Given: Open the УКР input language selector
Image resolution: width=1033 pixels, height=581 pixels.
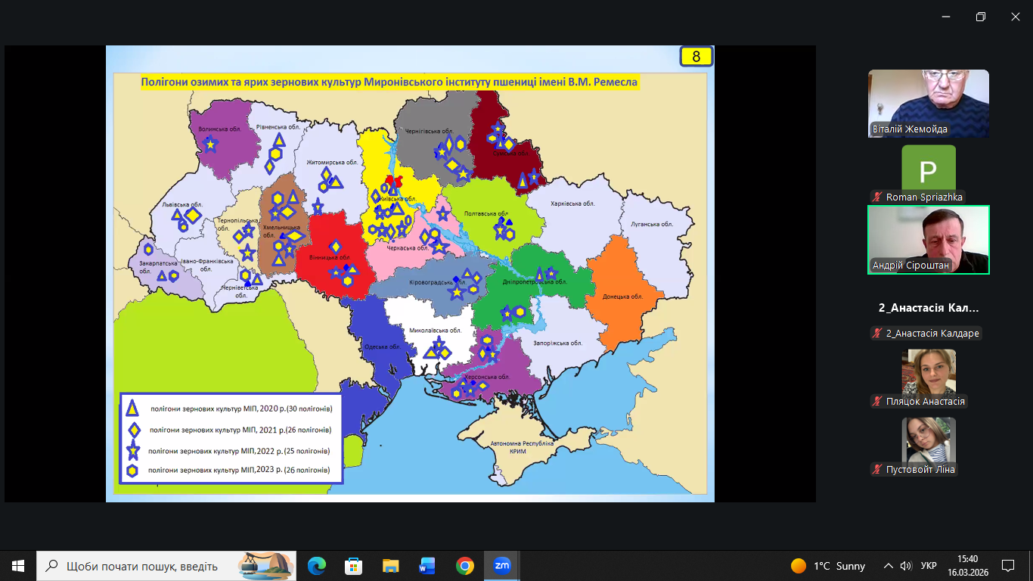Looking at the screenshot, I should [929, 566].
